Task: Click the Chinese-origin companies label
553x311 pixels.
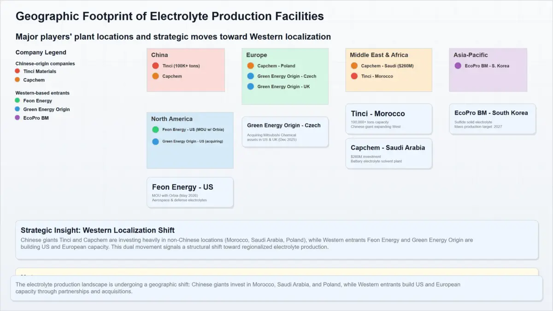Action: (45, 64)
